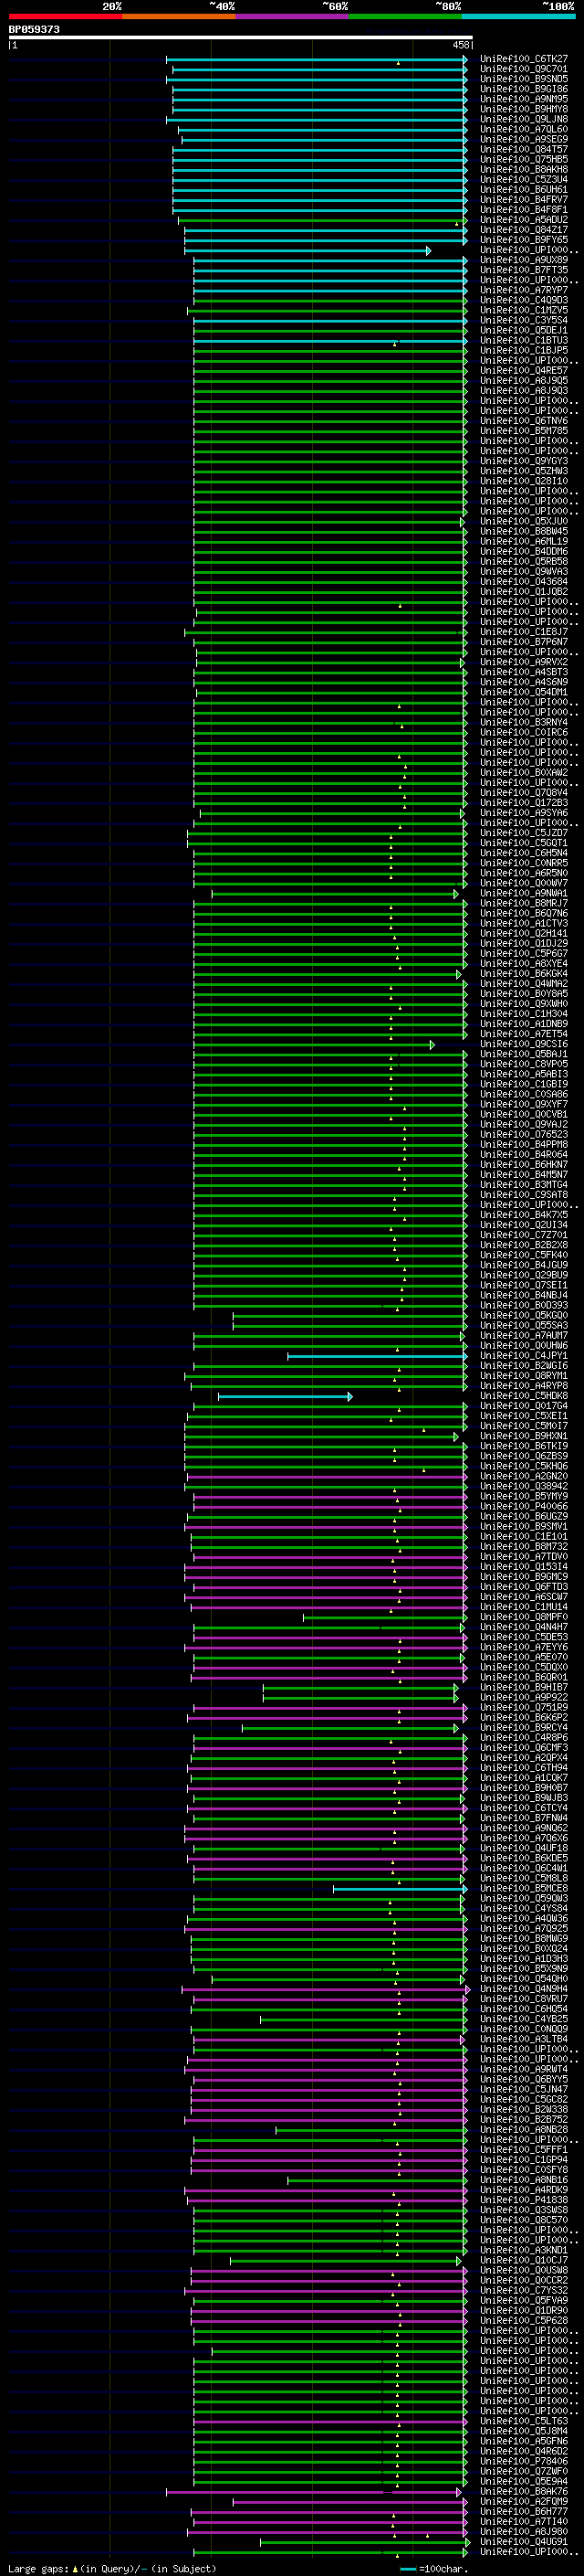Select label UniRef100_A8J980
This screenshot has height=2576, width=584.
[x=523, y=2532]
